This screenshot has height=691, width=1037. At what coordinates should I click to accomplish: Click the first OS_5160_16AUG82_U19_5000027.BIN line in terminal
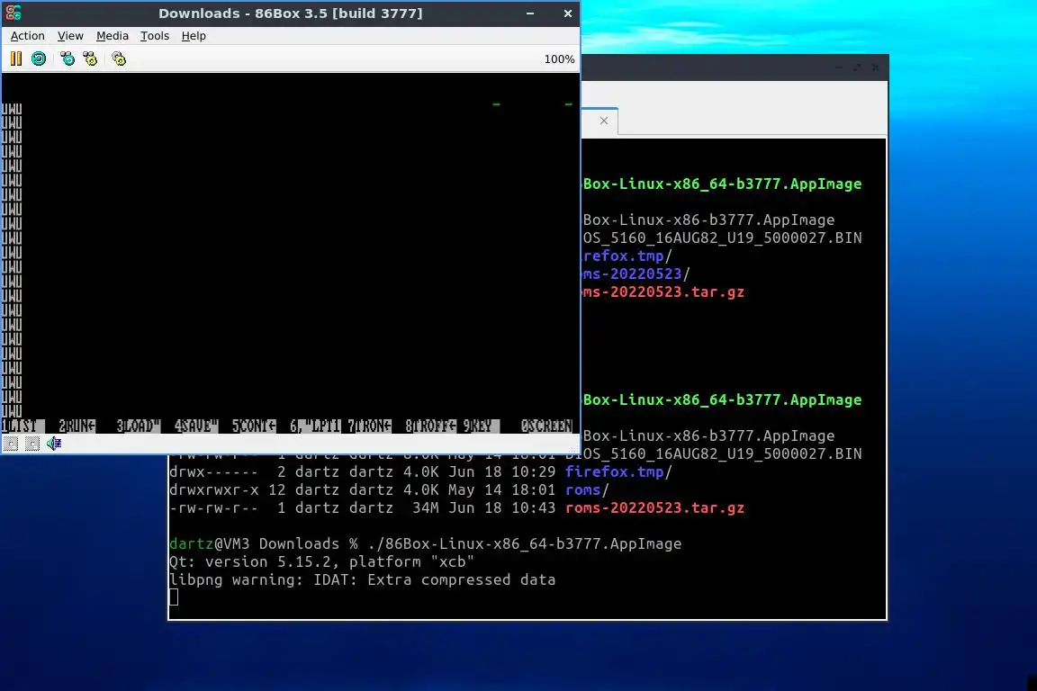[722, 238]
